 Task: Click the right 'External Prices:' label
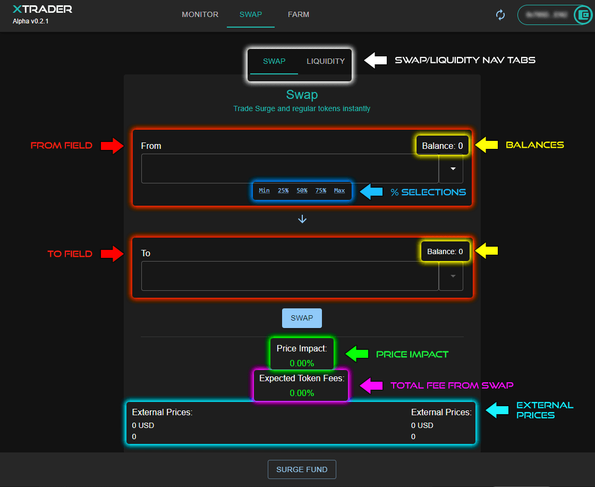(x=441, y=412)
